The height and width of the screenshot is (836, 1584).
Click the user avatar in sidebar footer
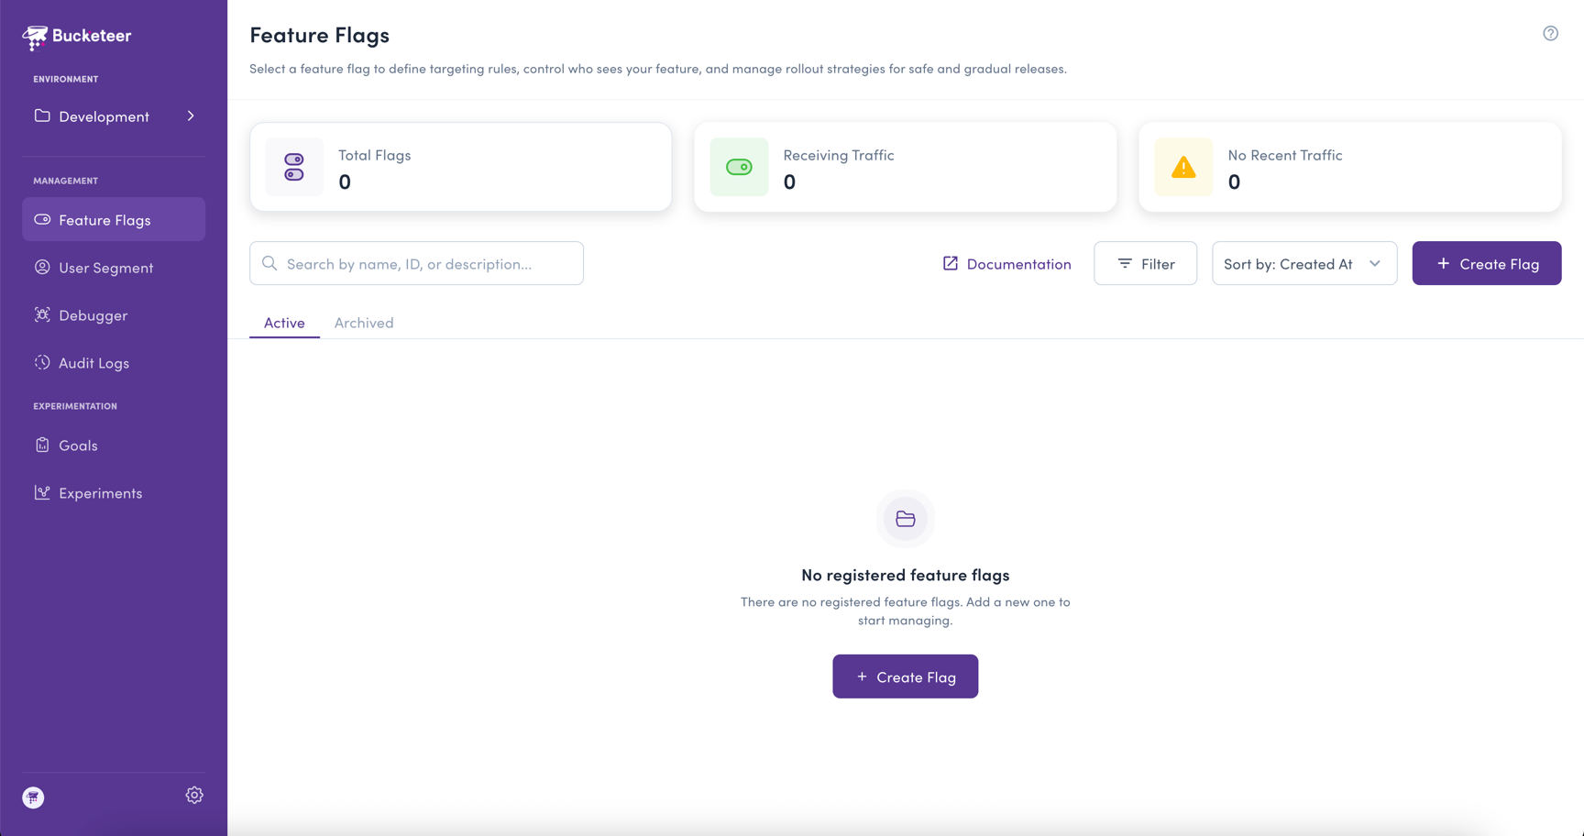[x=33, y=797]
